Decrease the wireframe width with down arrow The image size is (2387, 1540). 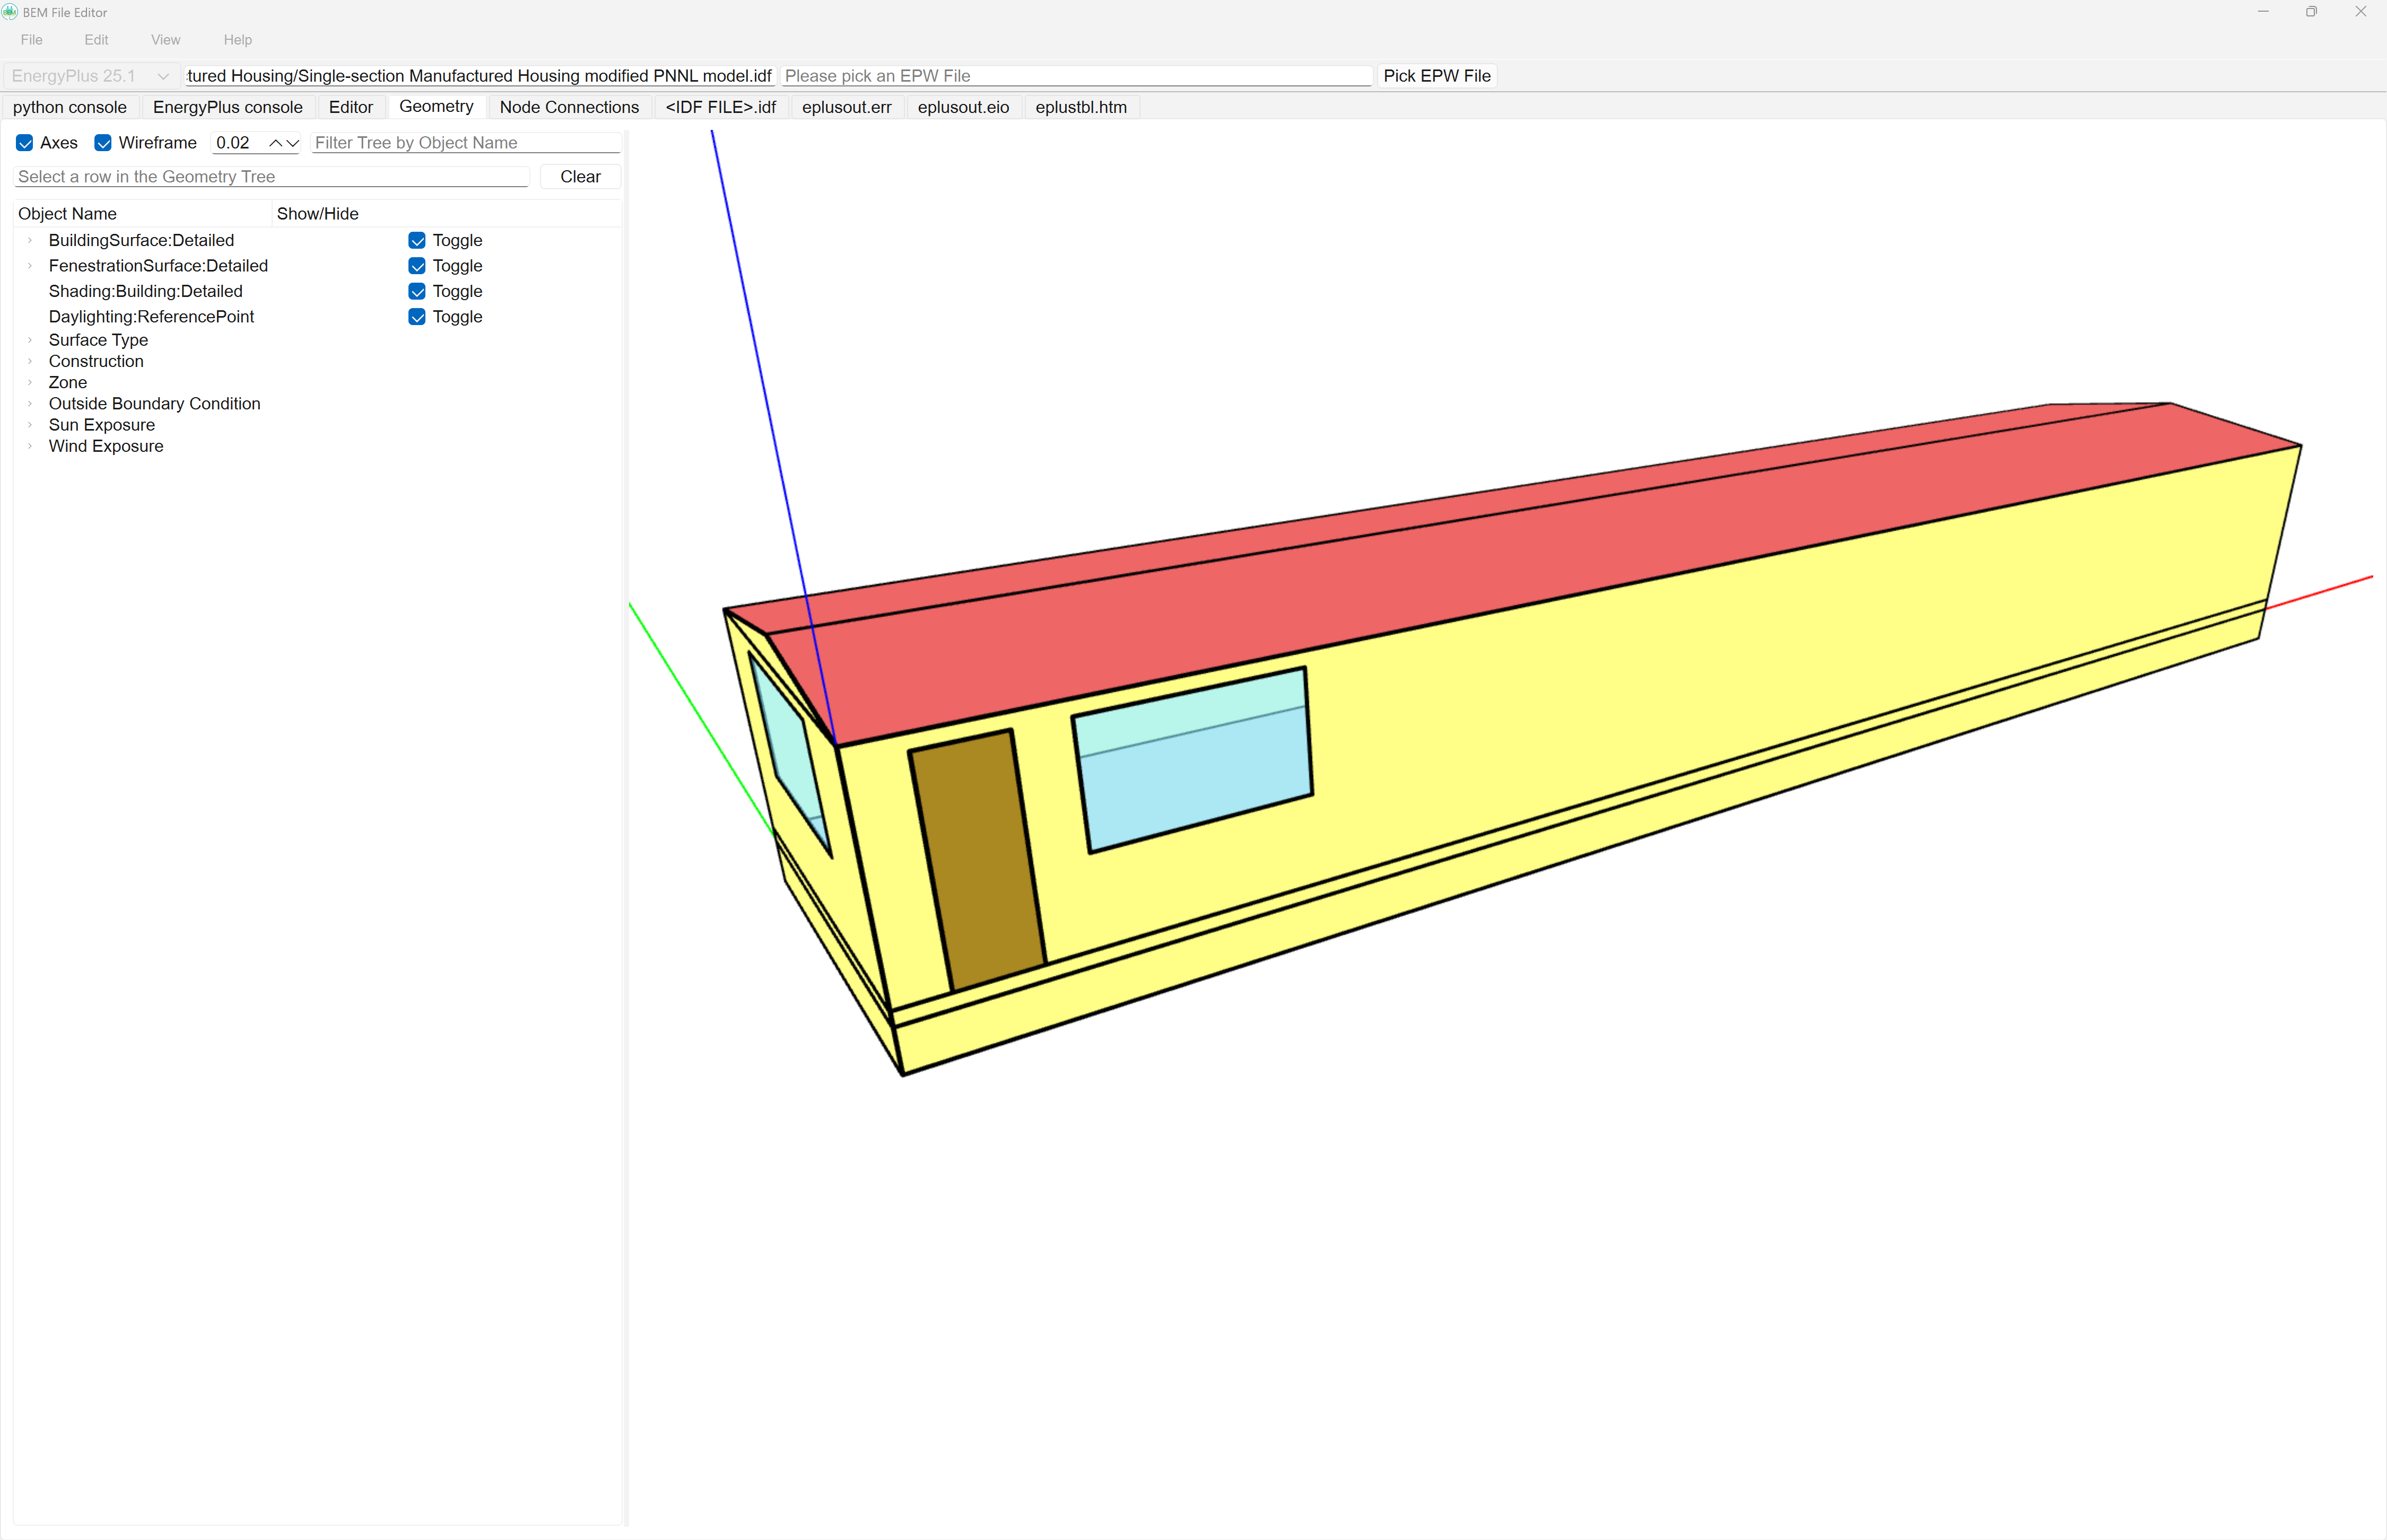(x=293, y=143)
